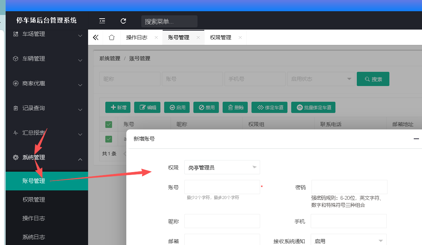Open 操作日志 in the sidebar submenu
The height and width of the screenshot is (245, 422).
(34, 218)
